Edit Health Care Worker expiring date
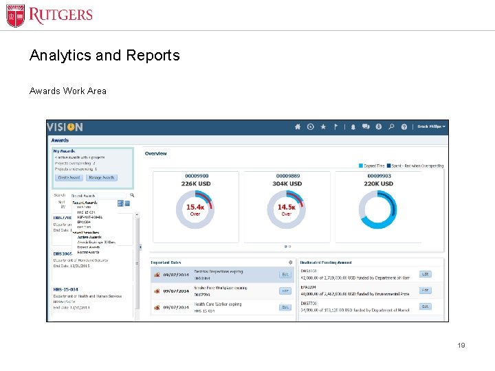The width and height of the screenshot is (495, 371). pyautogui.click(x=285, y=307)
